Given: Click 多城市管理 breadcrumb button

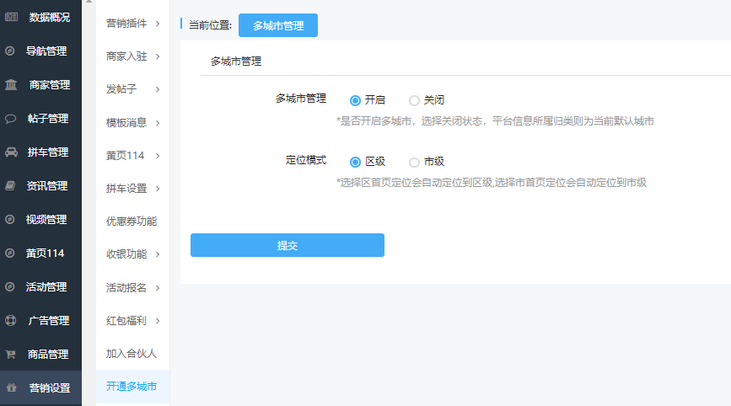Looking at the screenshot, I should pyautogui.click(x=278, y=25).
